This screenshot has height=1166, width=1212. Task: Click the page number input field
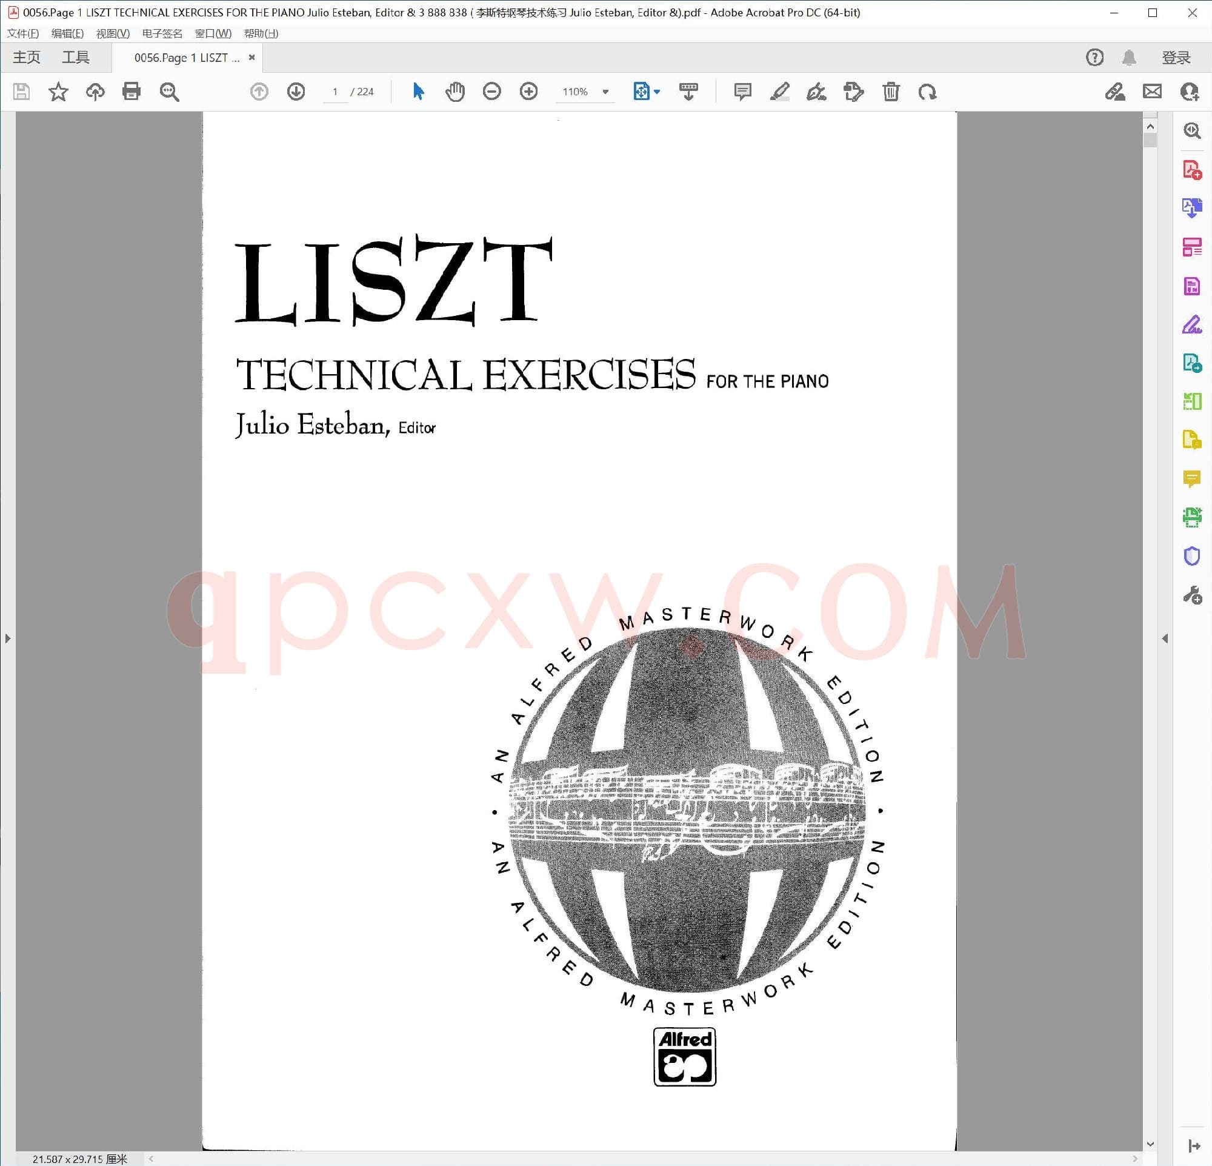tap(335, 92)
